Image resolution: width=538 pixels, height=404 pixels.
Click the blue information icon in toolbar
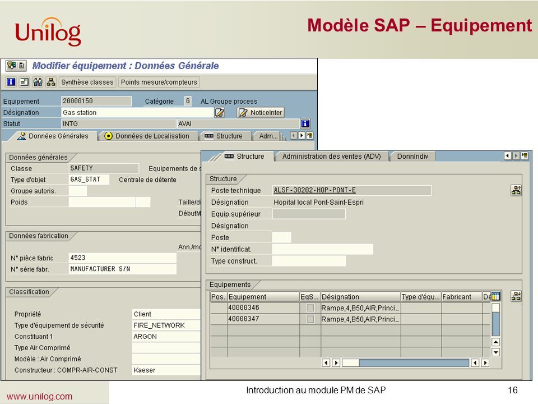click(11, 82)
